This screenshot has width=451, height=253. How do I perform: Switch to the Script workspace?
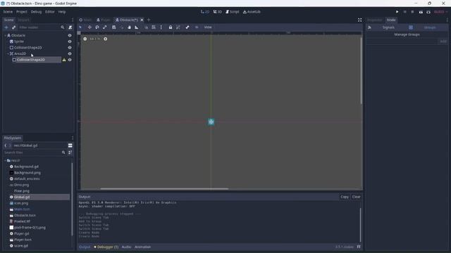coord(233,12)
